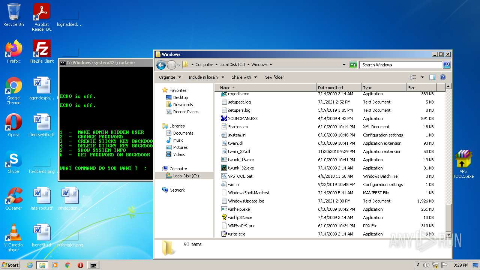Screen dimensions: 480x270
Task: Open the Start menu
Action: 10,265
